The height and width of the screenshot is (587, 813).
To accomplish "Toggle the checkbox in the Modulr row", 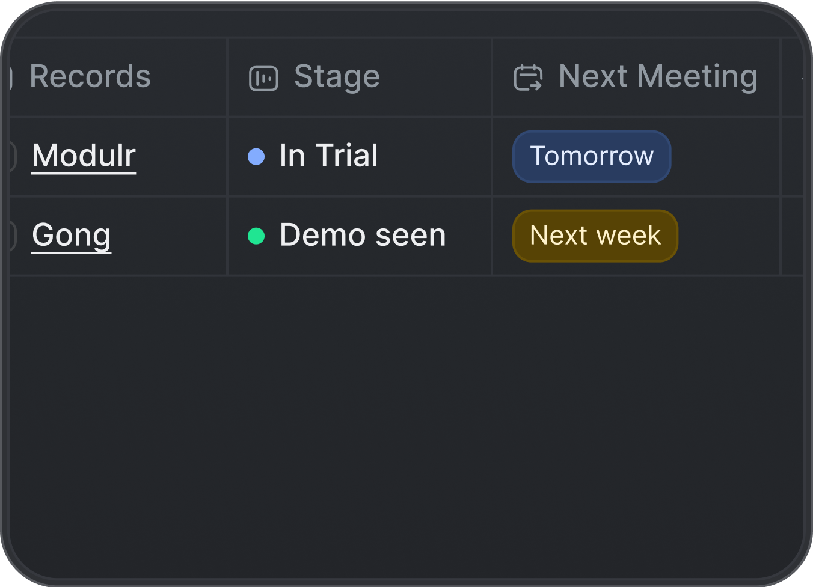I will [x=11, y=157].
